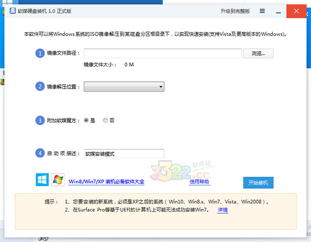This screenshot has width=311, height=242.
Task: Click the 镜像文件路径 input field
Action: tap(163, 53)
